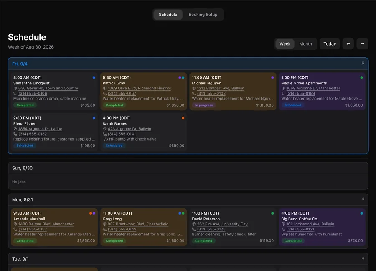Image resolution: width=376 pixels, height=271 pixels.
Task: Click the phone icon beside (314) 555-0125
Action: (x=194, y=229)
